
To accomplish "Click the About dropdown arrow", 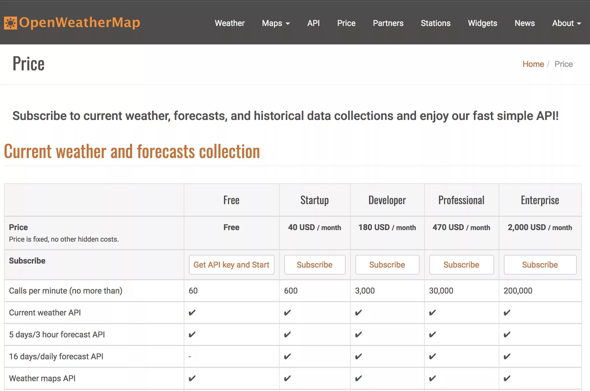I will tap(580, 23).
